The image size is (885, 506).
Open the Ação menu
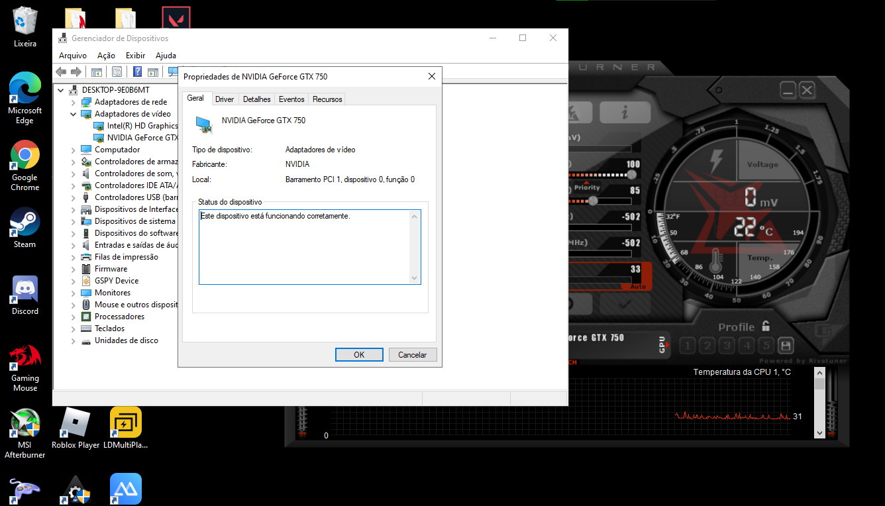[x=106, y=56]
